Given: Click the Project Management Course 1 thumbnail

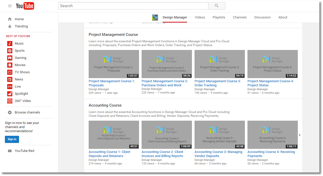Looking at the screenshot, I should point(114,64).
